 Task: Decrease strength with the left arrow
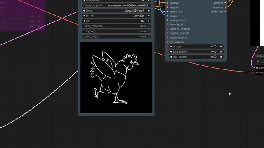point(171,46)
